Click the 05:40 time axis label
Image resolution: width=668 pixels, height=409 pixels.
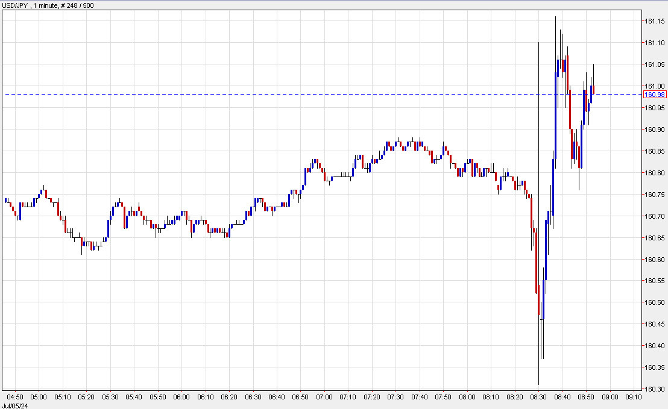[x=134, y=397]
